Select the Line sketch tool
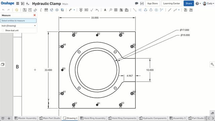Image resolution: width=215 pixels, height=121 pixels. [170, 10]
